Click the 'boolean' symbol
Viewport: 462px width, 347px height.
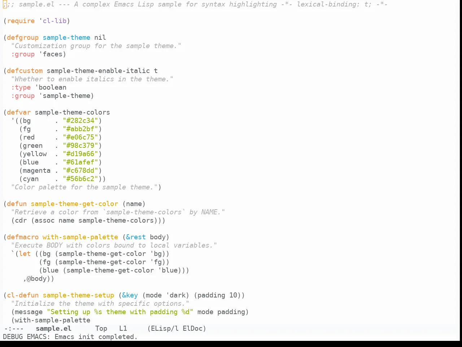[x=52, y=87]
